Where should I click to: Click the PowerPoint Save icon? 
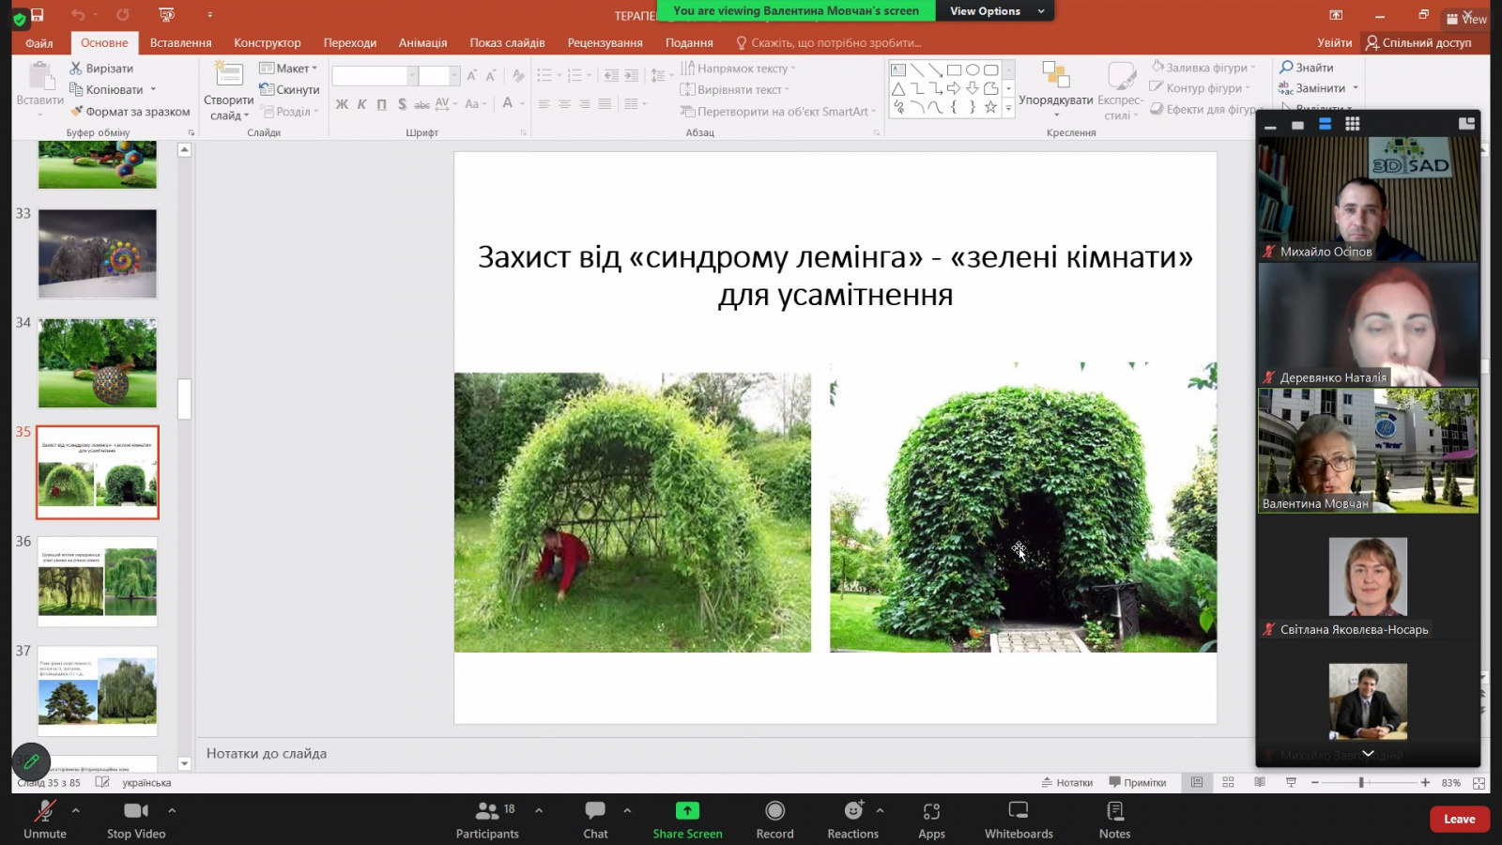click(x=38, y=15)
